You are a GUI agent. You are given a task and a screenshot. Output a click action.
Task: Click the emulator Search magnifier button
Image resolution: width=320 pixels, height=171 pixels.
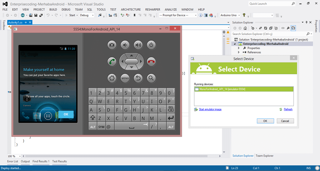[151, 78]
